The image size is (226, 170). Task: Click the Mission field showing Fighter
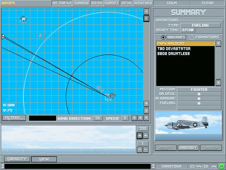point(199,89)
